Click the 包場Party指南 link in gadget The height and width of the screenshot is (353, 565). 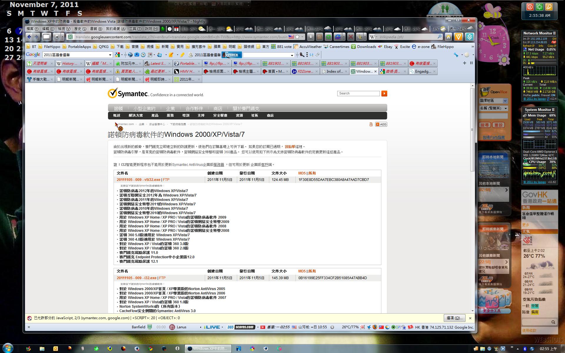pos(494,137)
